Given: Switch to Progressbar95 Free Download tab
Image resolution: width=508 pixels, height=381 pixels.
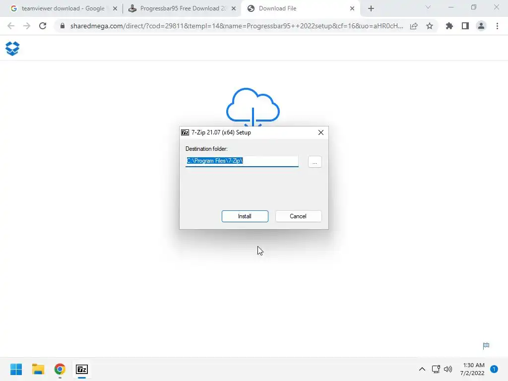Looking at the screenshot, I should click(x=183, y=8).
